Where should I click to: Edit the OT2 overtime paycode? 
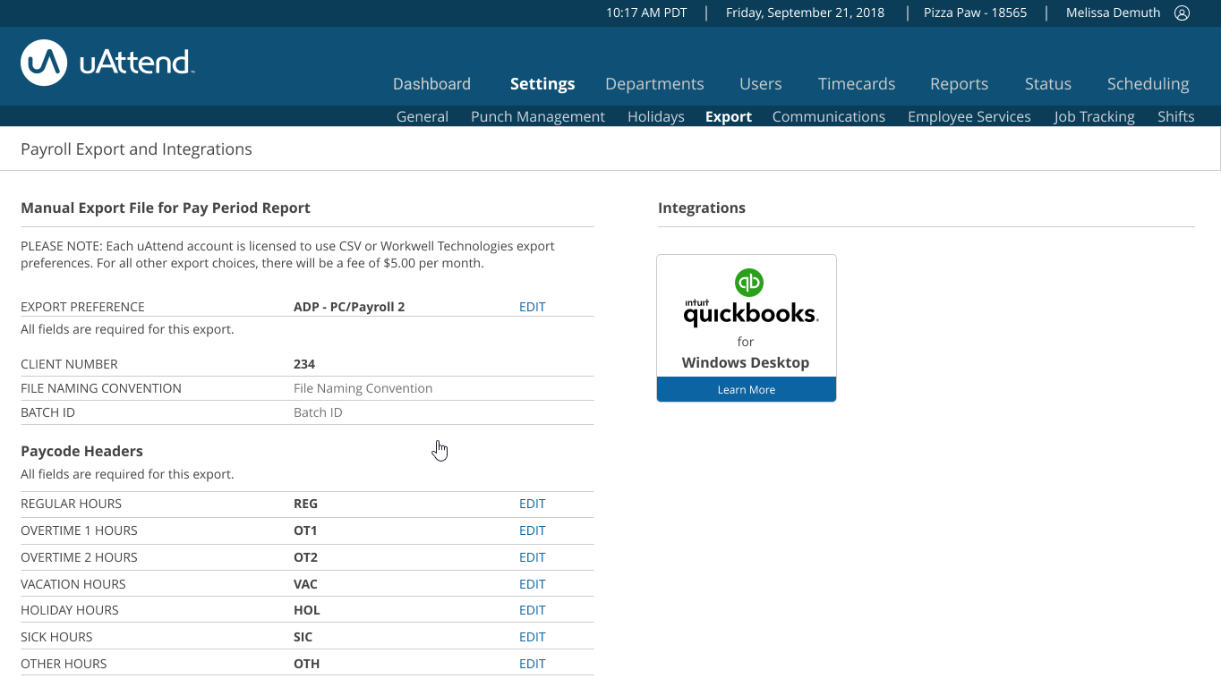tap(532, 556)
